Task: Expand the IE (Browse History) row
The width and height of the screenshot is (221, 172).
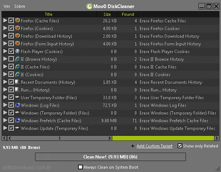Action: pyautogui.click(x=5, y=59)
